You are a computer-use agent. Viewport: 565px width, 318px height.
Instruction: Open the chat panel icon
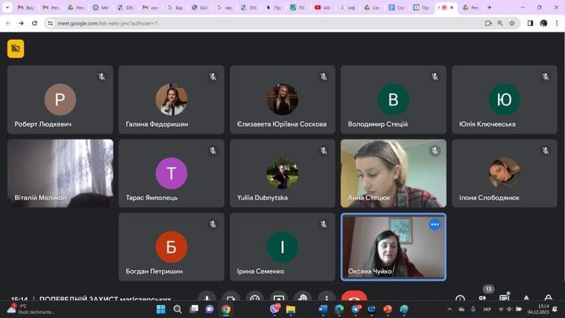(x=504, y=299)
